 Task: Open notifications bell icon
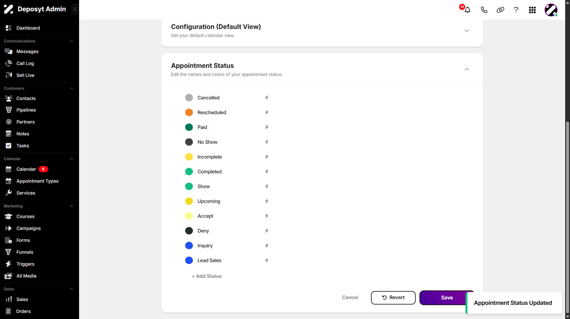[467, 10]
